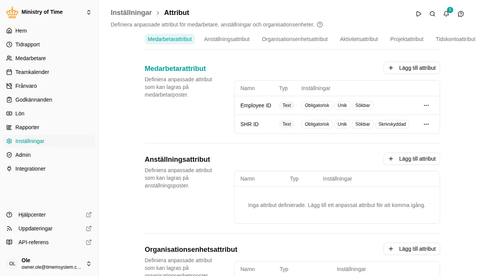Screen dimensions: 492x276
Task: Click the Medarbetare people icon
Action: pyautogui.click(x=9, y=58)
